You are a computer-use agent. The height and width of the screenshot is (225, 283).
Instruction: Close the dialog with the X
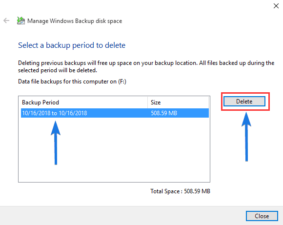click(276, 6)
